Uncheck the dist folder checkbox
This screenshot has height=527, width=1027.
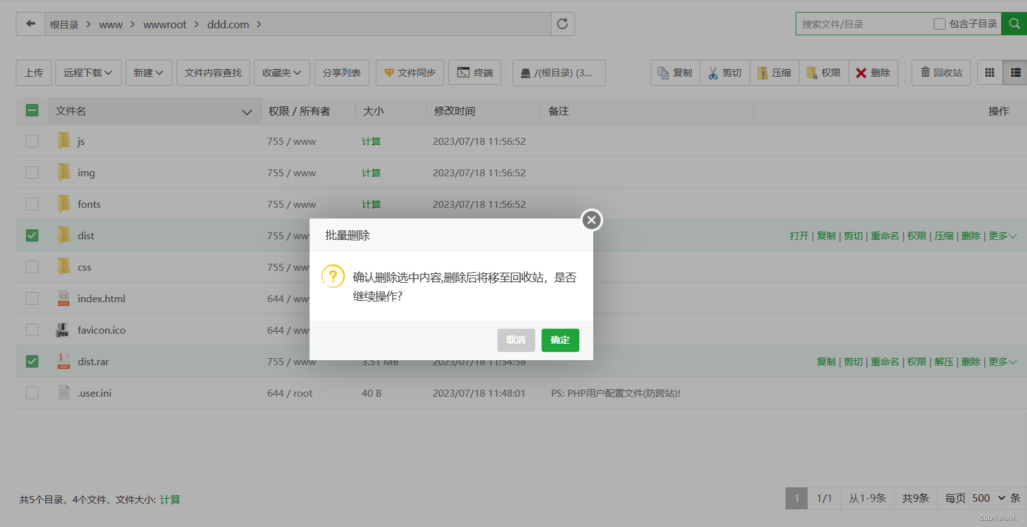32,235
